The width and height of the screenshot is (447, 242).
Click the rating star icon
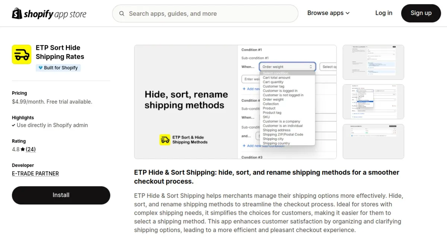click(23, 149)
